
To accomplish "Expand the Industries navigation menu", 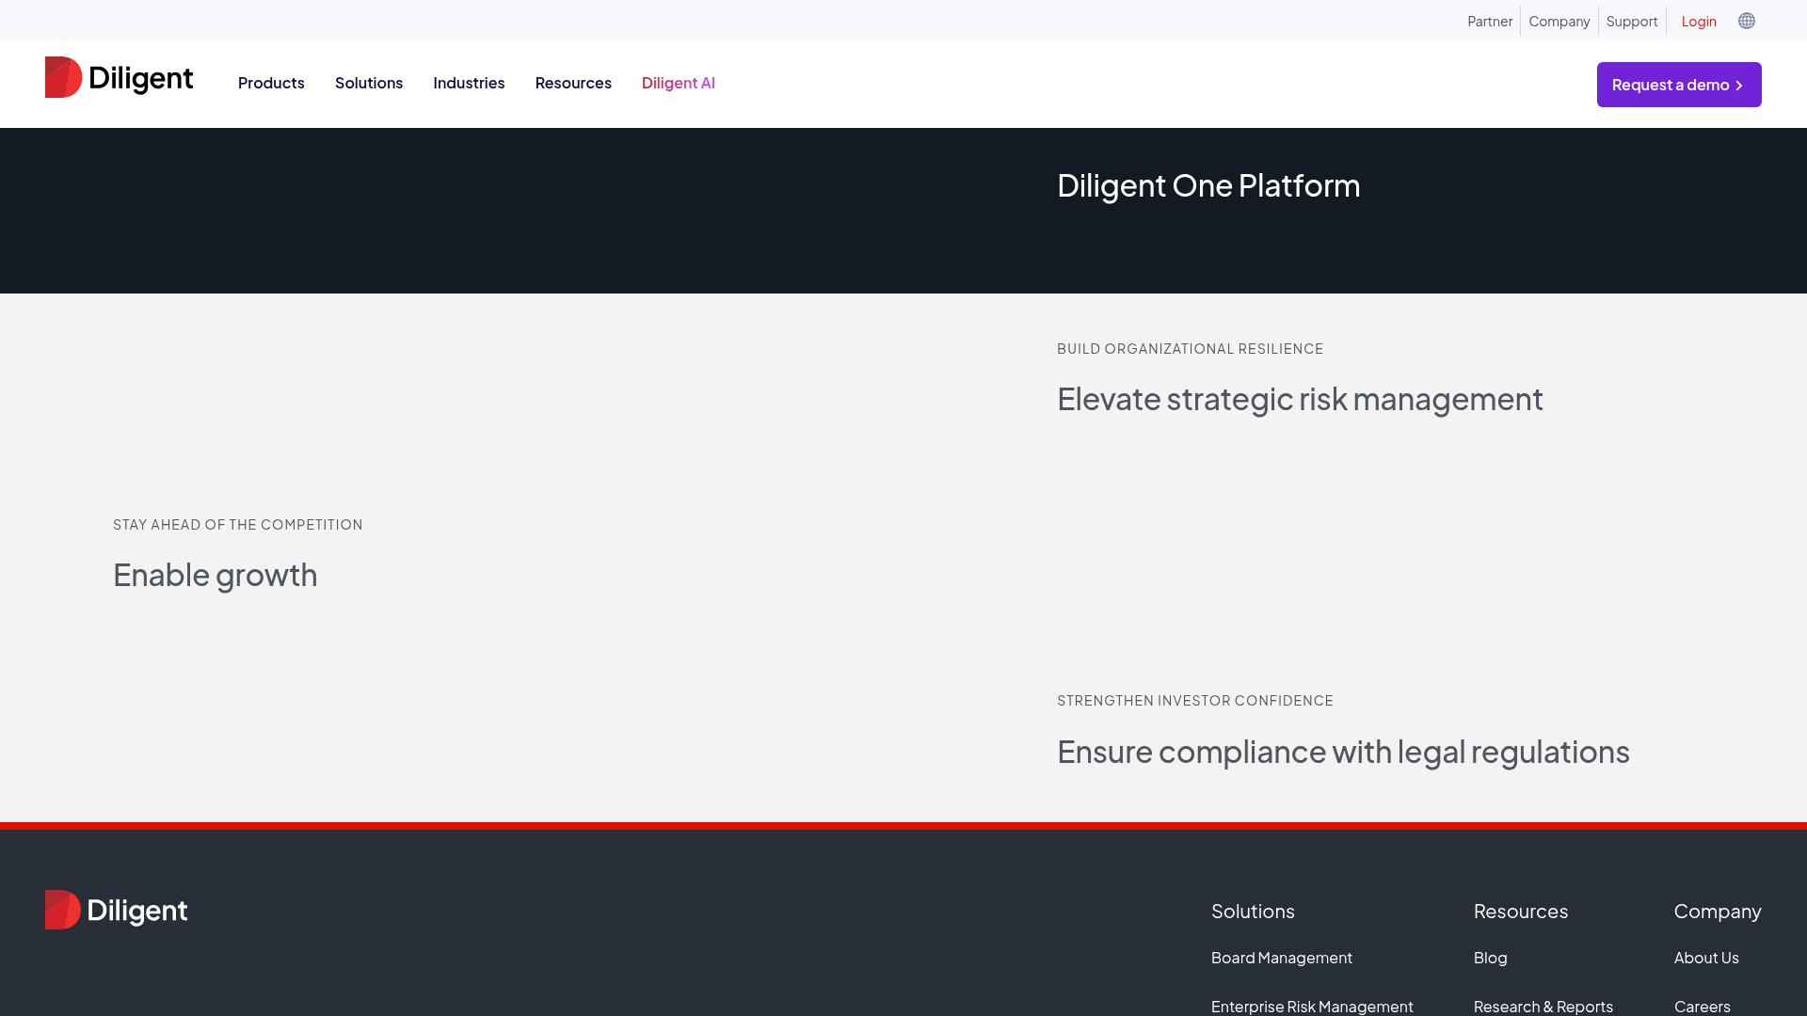I will click(x=469, y=84).
